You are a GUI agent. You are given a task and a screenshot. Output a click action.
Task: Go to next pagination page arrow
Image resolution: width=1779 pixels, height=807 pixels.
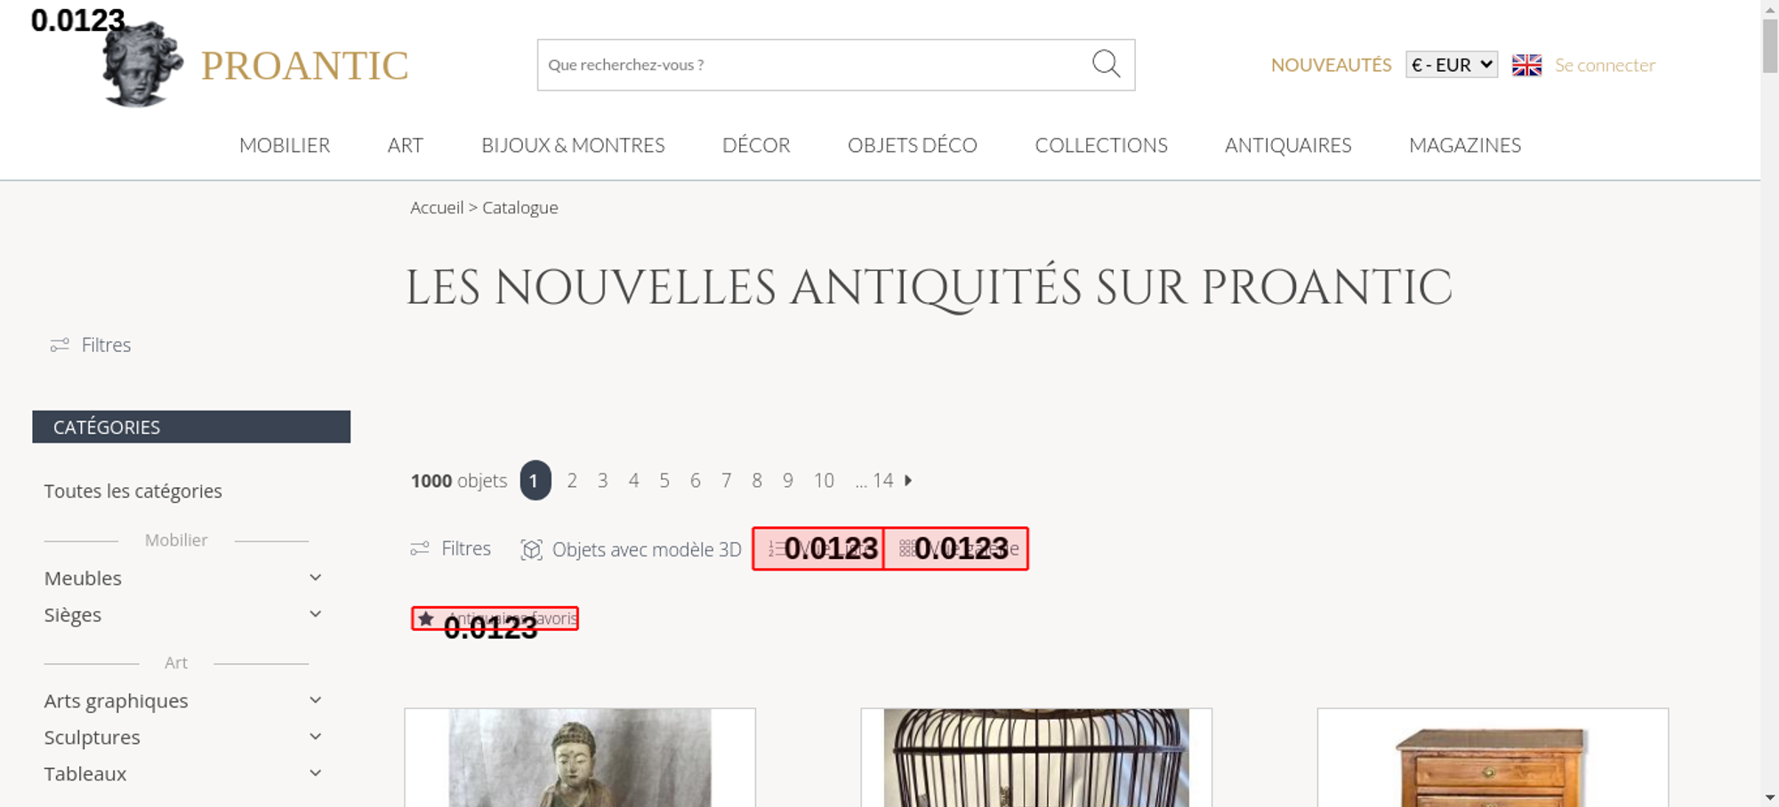908,481
